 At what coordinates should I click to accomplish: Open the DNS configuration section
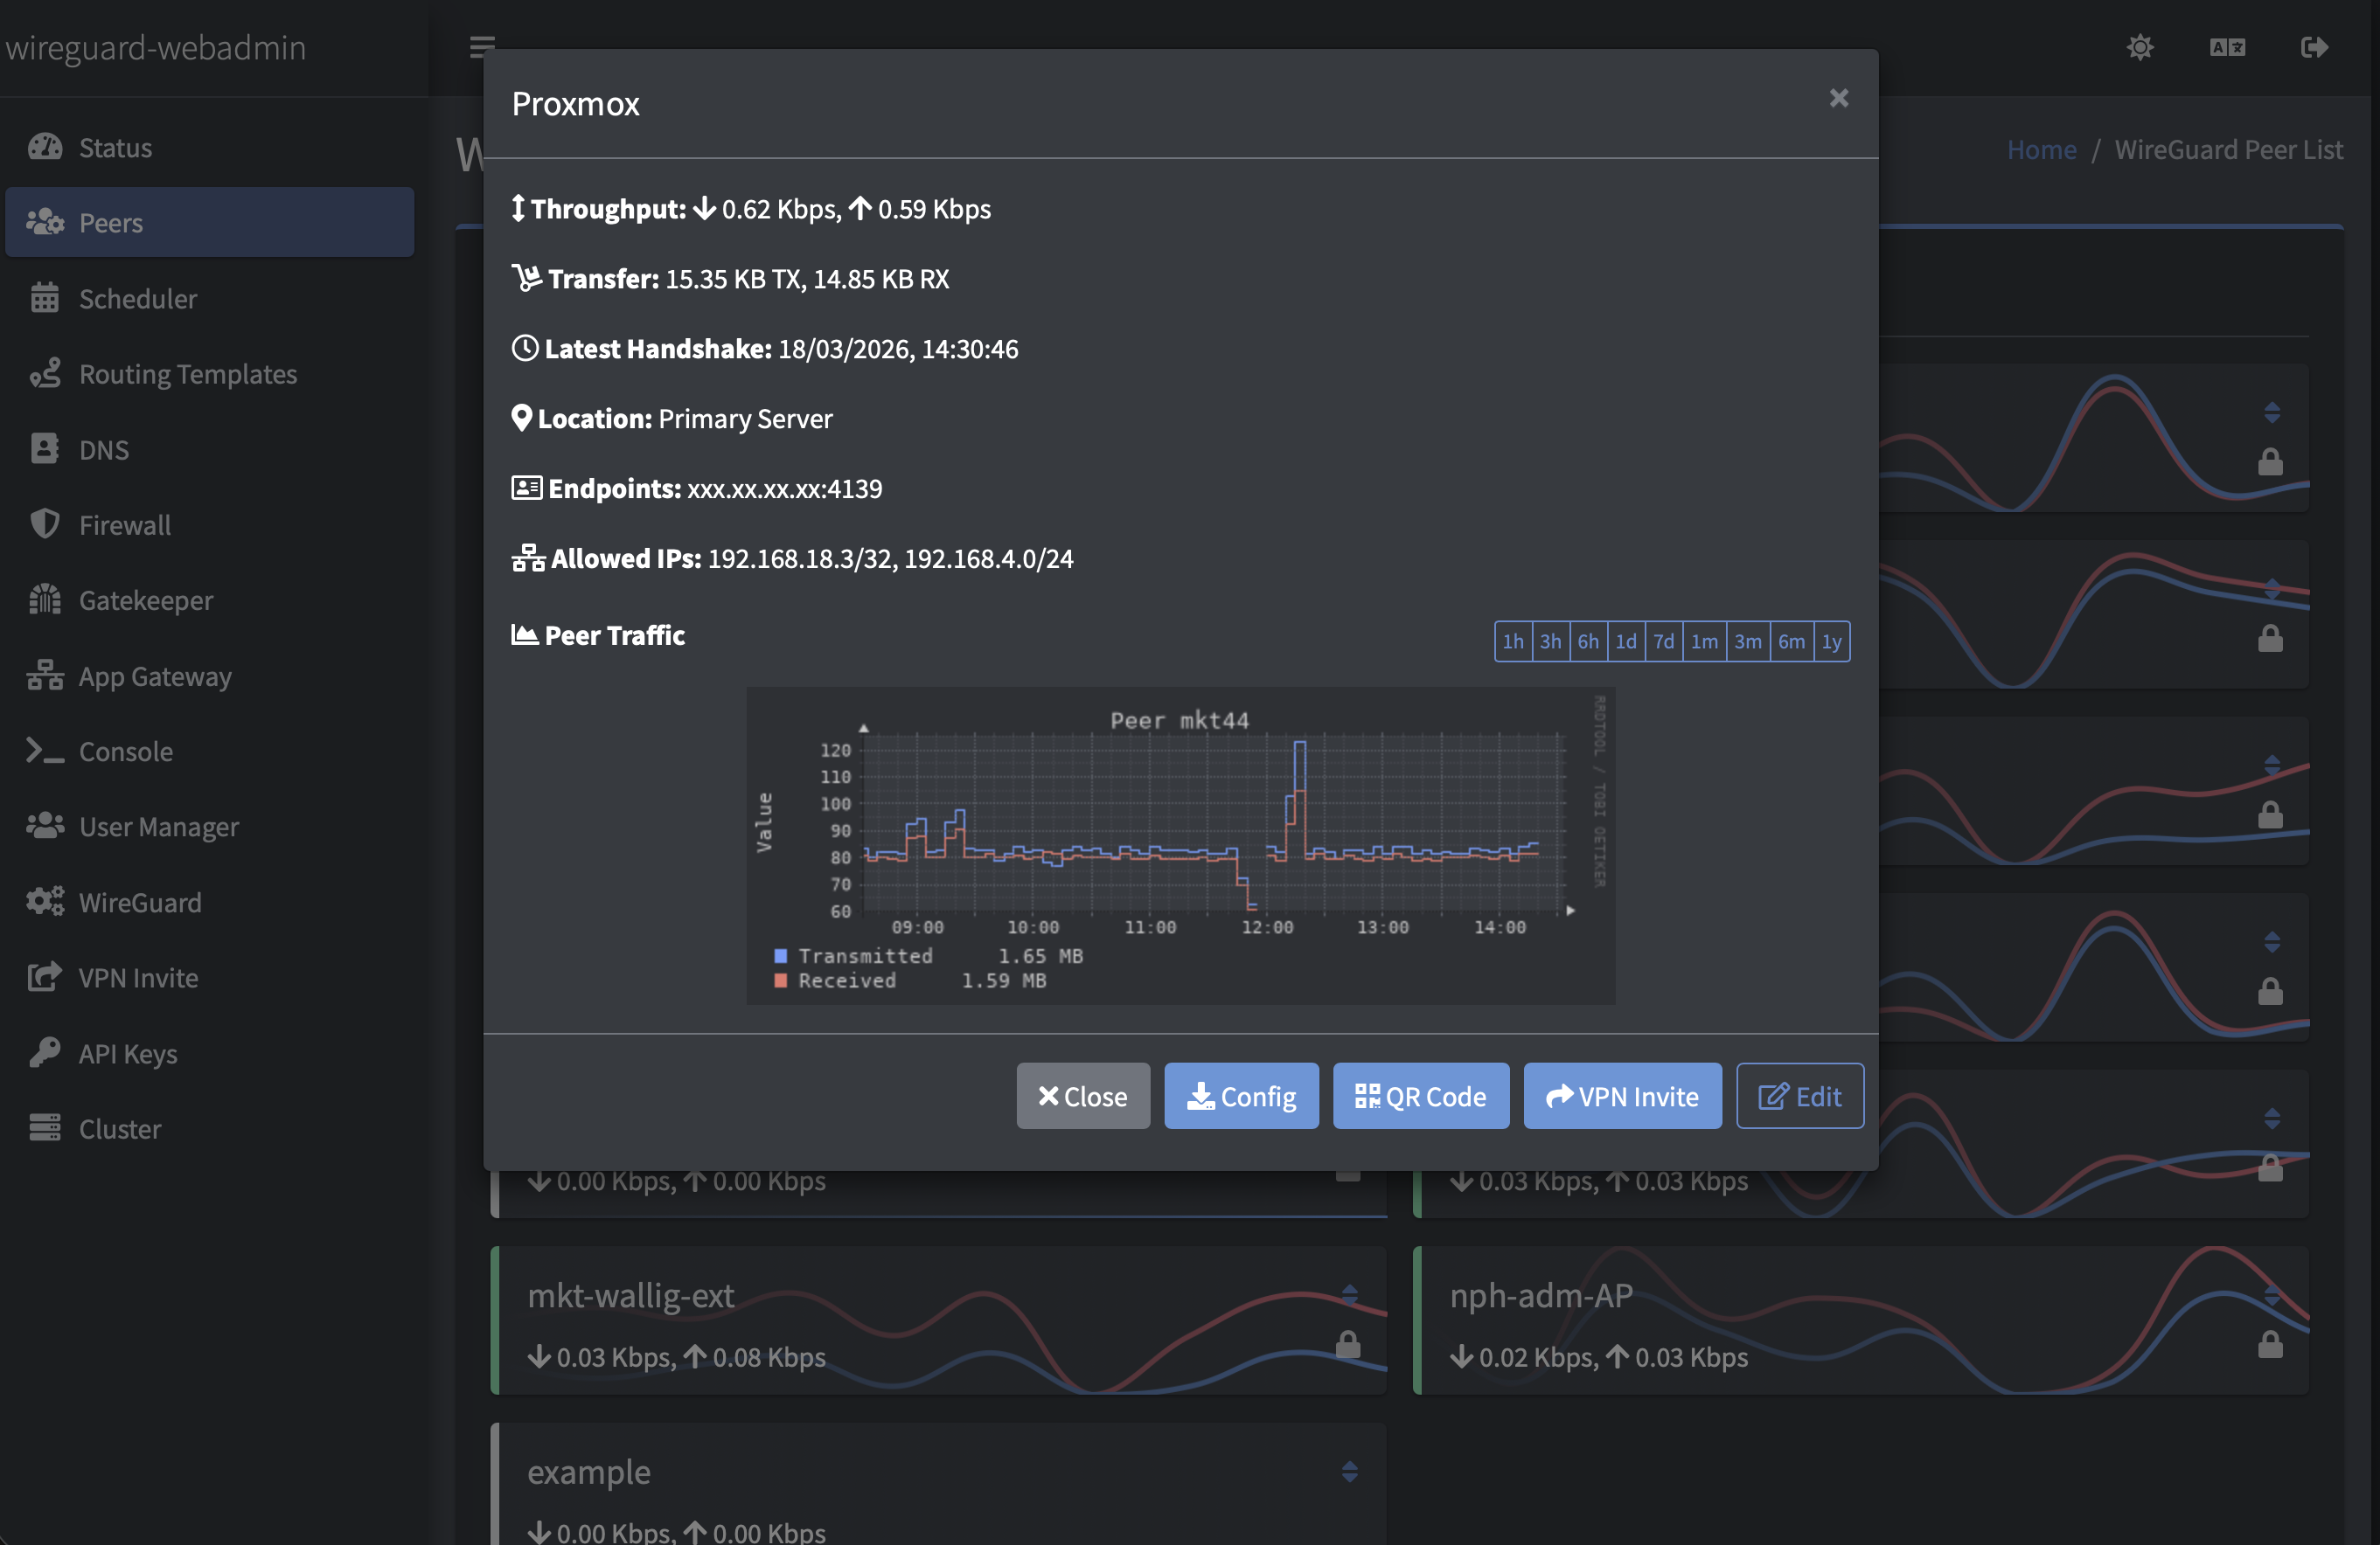tap(105, 448)
